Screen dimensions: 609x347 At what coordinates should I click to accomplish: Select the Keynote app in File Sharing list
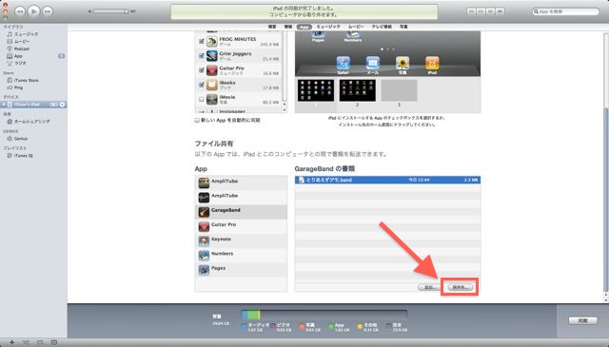[241, 241]
